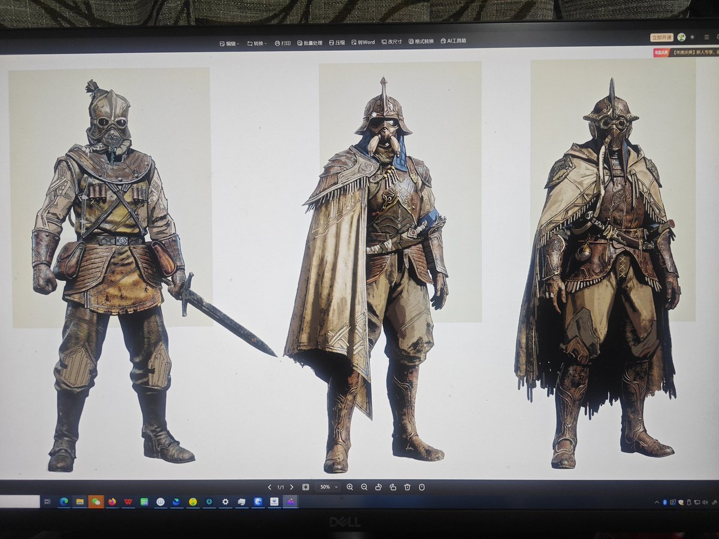Open the AI工具箱 toolbox
The image size is (719, 539).
[453, 41]
